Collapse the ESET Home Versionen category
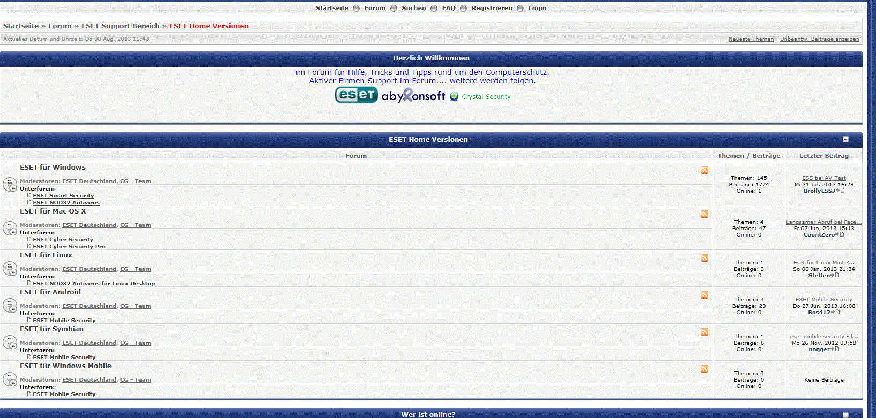This screenshot has width=876, height=418. pos(845,140)
